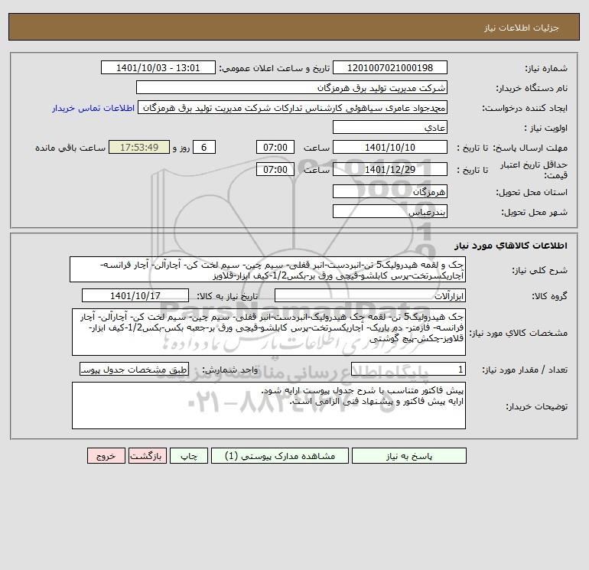Click the remaining days field showing 6
This screenshot has width=589, height=570.
click(204, 148)
